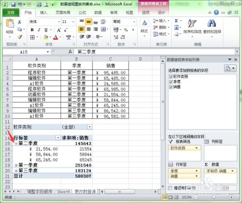Click the middle vertical align icon
Image resolution: width=242 pixels, height=203 pixels.
[x=89, y=22]
